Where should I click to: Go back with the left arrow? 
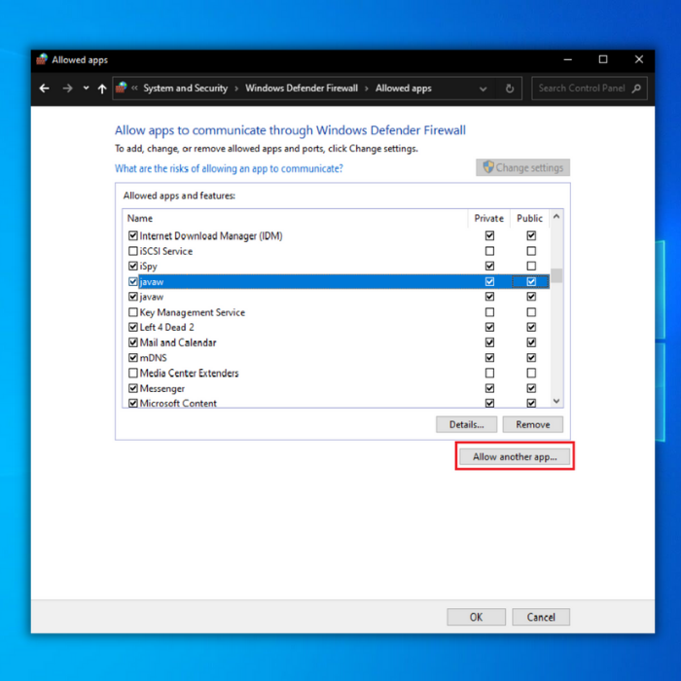click(45, 89)
